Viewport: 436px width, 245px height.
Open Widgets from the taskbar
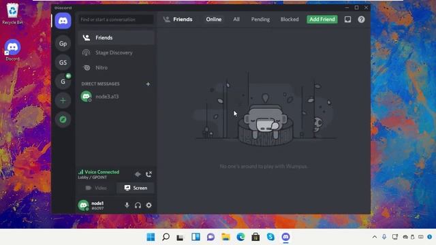[x=196, y=237]
